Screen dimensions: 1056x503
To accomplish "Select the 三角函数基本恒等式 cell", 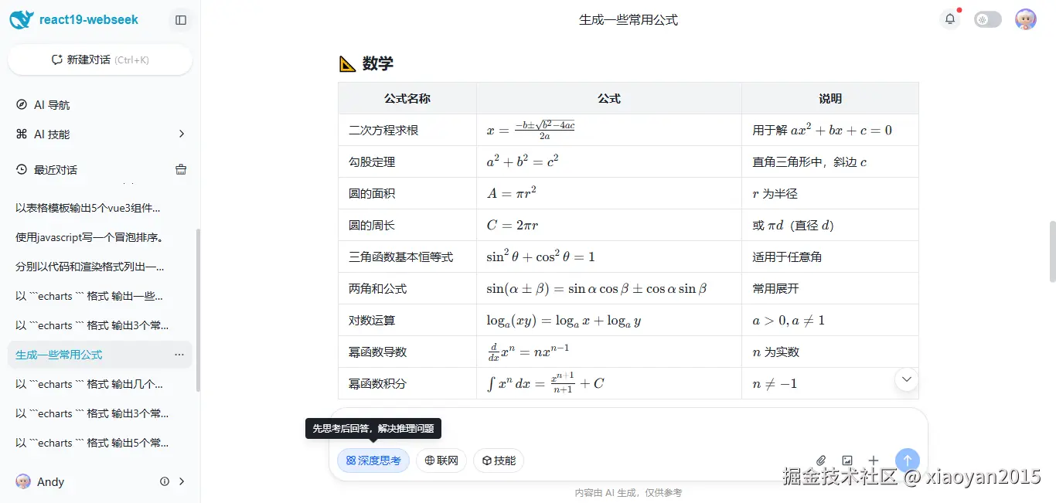I will click(407, 257).
